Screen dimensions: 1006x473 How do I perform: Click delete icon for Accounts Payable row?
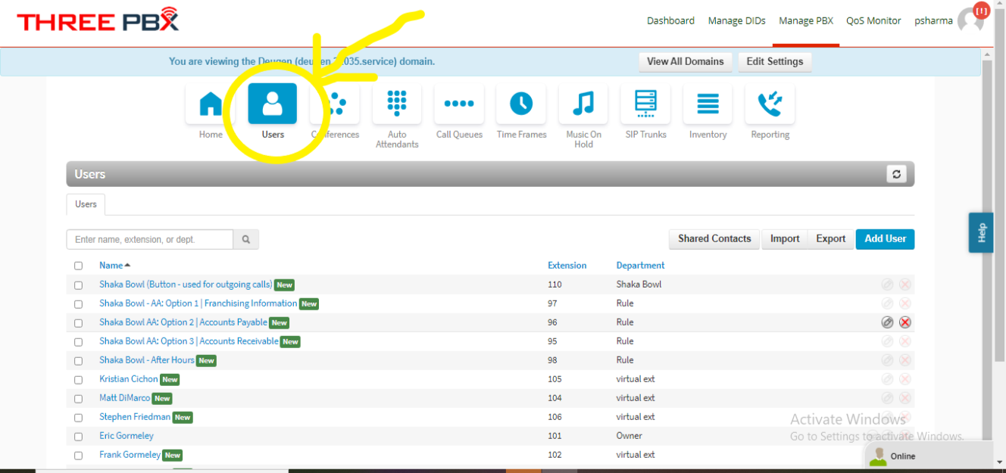point(905,322)
